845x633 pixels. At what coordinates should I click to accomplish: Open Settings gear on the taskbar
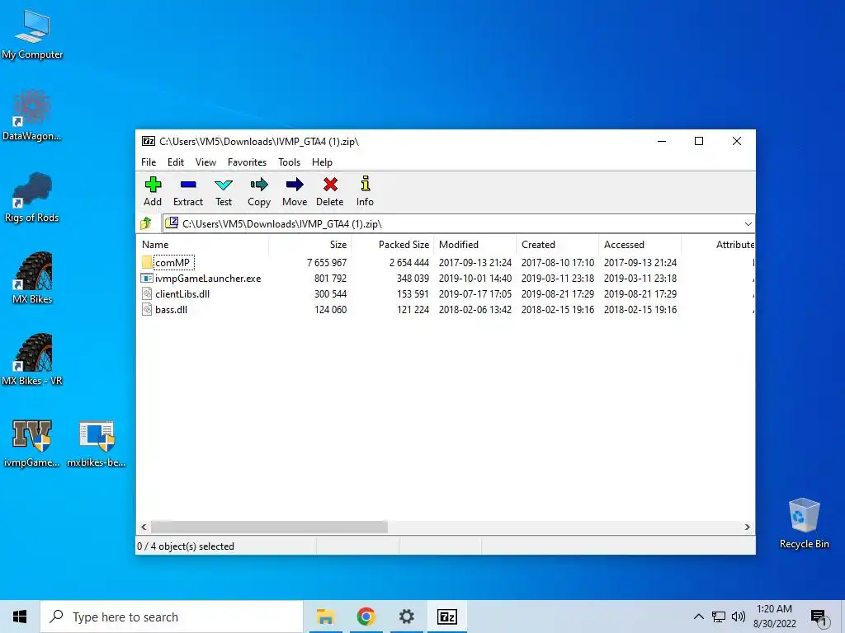coord(406,617)
